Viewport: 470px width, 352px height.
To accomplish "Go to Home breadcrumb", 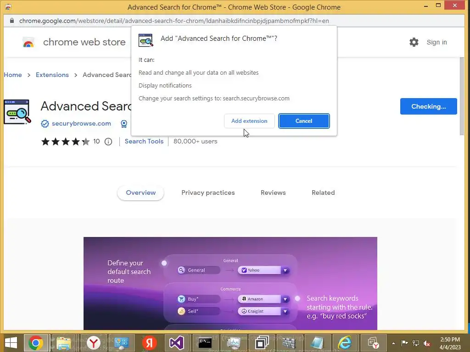I will [x=13, y=75].
